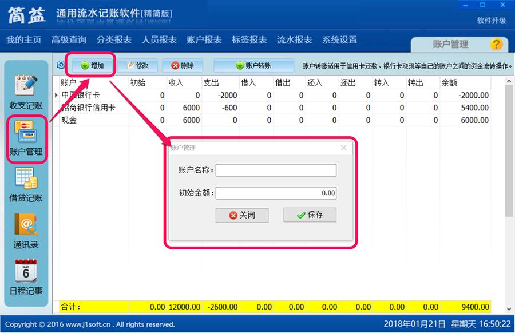Click the yellow question mark help icon
This screenshot has width=515, height=333.
pyautogui.click(x=496, y=44)
